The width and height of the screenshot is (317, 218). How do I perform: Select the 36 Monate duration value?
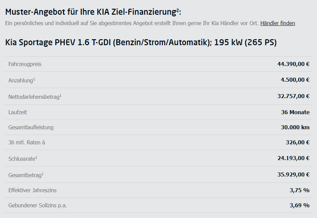pyautogui.click(x=295, y=112)
